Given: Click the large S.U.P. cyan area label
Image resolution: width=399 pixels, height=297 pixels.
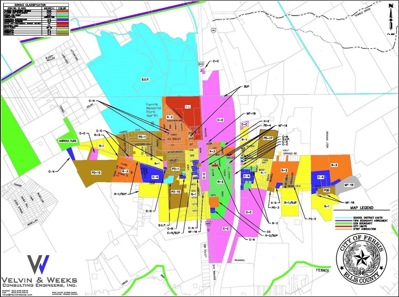Looking at the screenshot, I should tap(146, 80).
